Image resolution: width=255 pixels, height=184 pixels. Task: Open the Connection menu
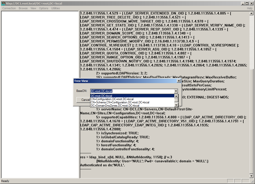pyautogui.click(x=9, y=8)
